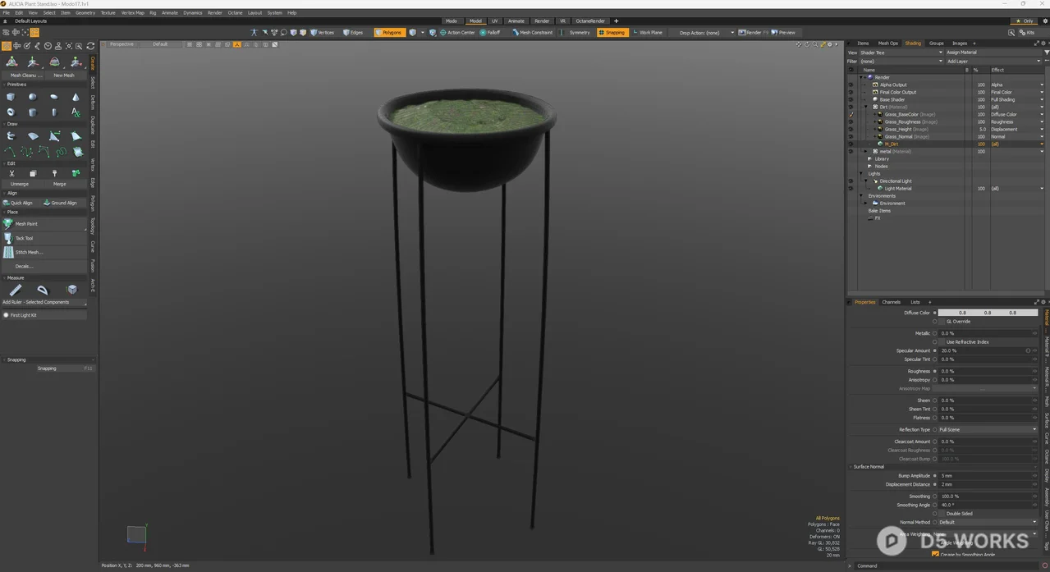Switch to the Mesh Ops tab
1050x572 pixels.
click(887, 43)
